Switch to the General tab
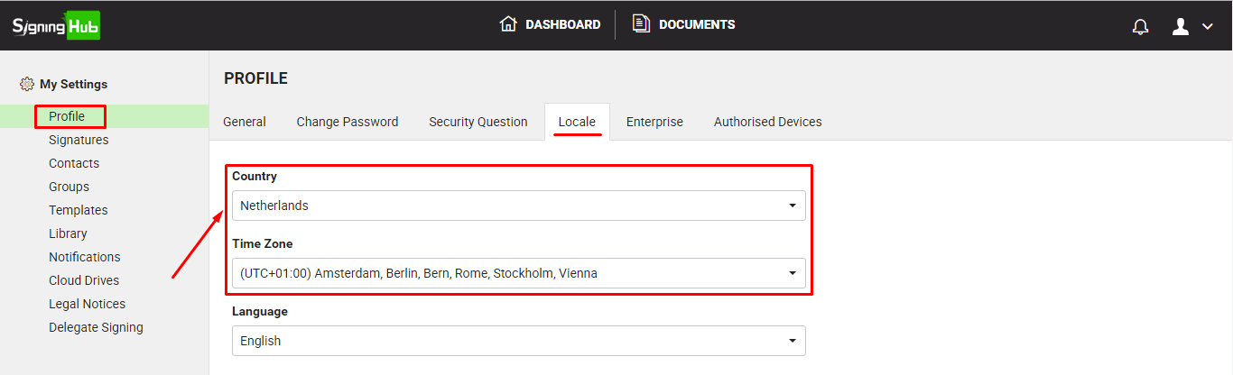Screen dimensions: 1233x375 [245, 122]
